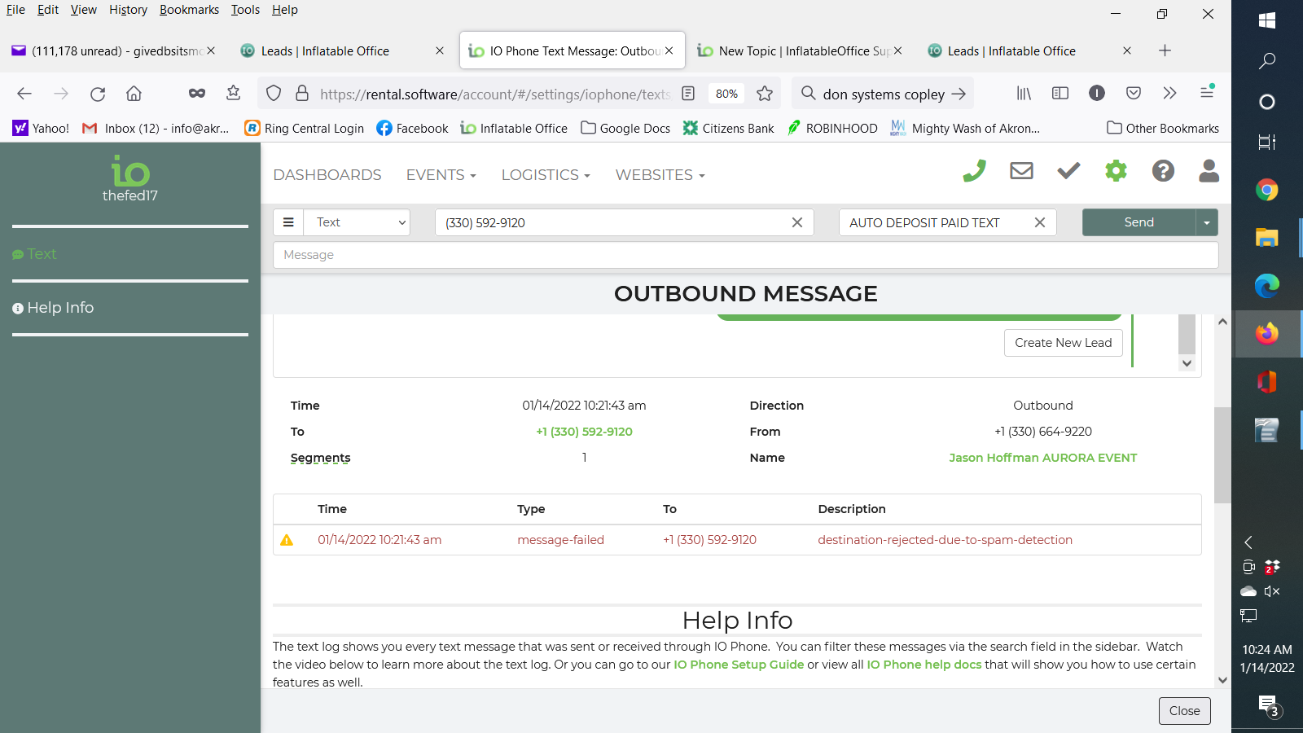1303x733 pixels.
Task: Open the IO Phone Setup Guide link
Action: pyautogui.click(x=739, y=665)
